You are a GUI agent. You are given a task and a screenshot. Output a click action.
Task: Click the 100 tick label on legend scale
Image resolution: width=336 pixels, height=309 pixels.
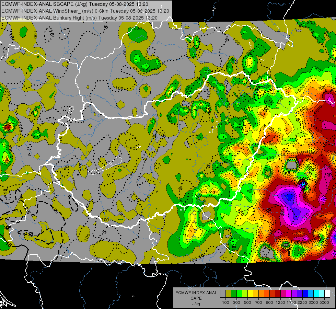[225, 302]
